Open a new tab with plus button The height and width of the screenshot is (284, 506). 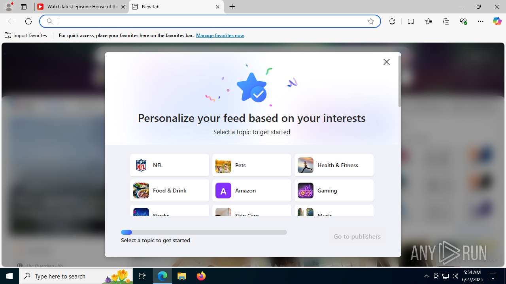(x=232, y=7)
